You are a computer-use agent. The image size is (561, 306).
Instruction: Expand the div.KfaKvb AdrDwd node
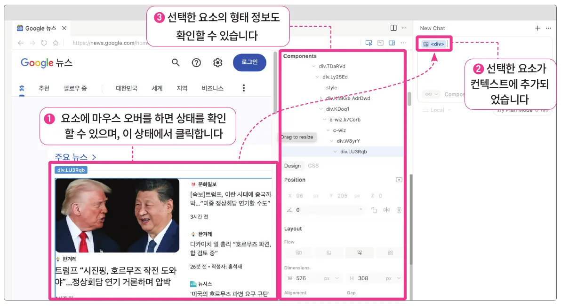click(x=321, y=99)
